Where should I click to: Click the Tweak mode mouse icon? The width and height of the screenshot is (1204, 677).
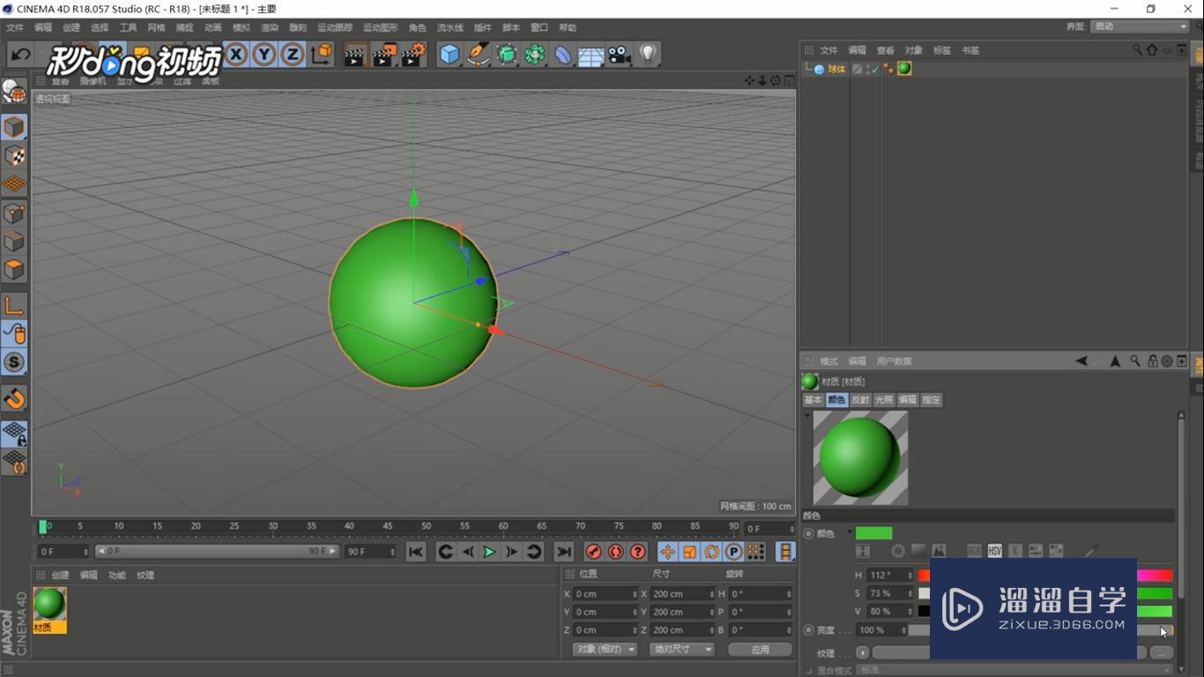[13, 334]
